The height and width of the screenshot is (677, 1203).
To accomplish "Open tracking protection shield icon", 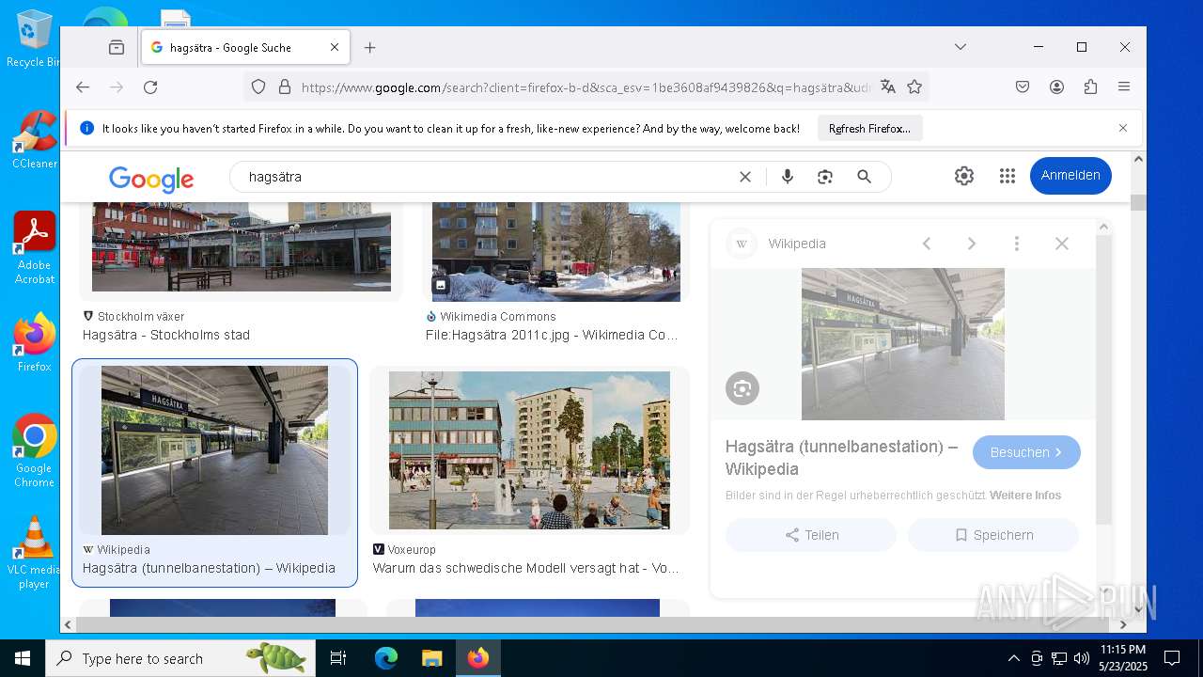I will pyautogui.click(x=258, y=87).
